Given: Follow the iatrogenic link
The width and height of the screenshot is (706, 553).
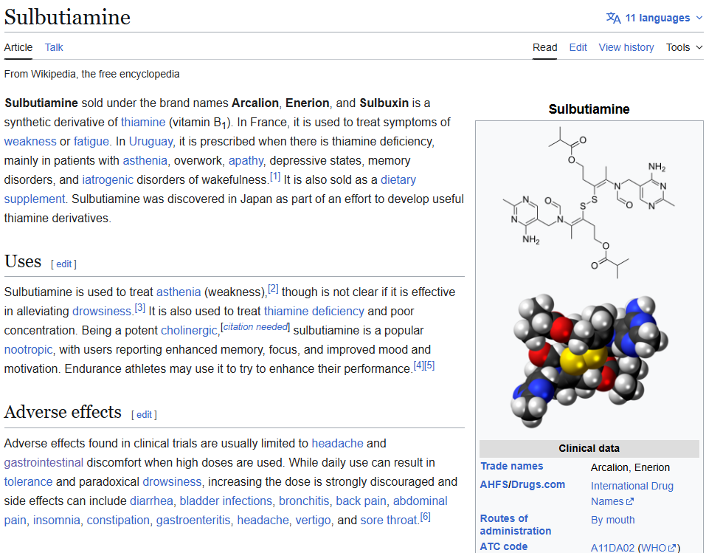Looking at the screenshot, I should tap(108, 180).
